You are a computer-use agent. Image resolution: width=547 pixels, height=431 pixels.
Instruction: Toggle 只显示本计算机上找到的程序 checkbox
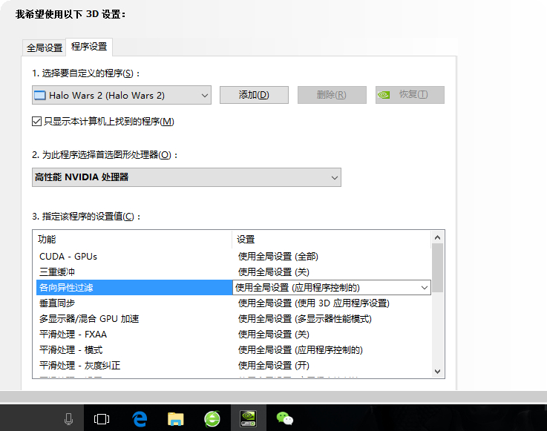tap(36, 122)
